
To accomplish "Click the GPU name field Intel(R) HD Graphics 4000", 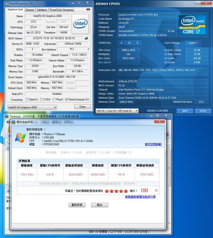I will point(47,16).
